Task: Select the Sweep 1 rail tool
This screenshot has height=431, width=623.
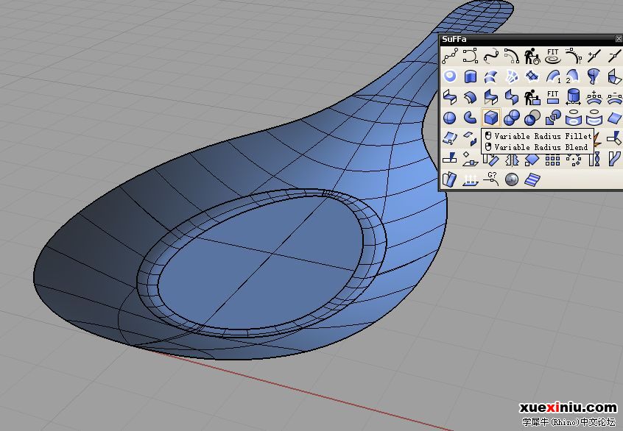Action: [x=553, y=76]
